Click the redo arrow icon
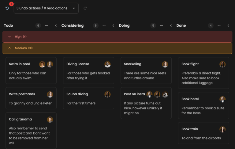 point(85,8)
